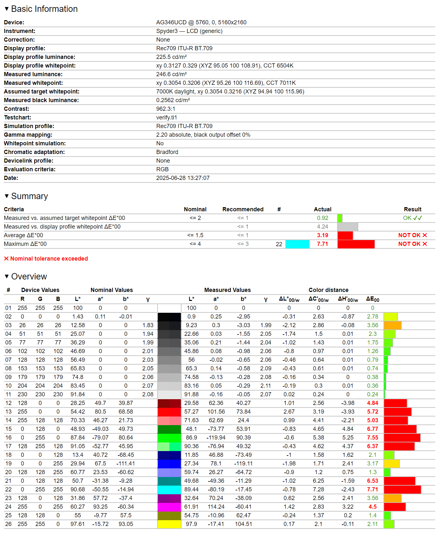Click the orange ΔE bar for row 03
Viewport: 441px width, 533px height.
point(392,325)
